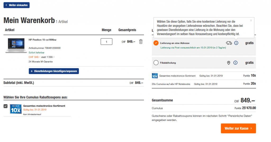
Task: Select Lieferung an eine Adresse option
Action: tap(156, 43)
